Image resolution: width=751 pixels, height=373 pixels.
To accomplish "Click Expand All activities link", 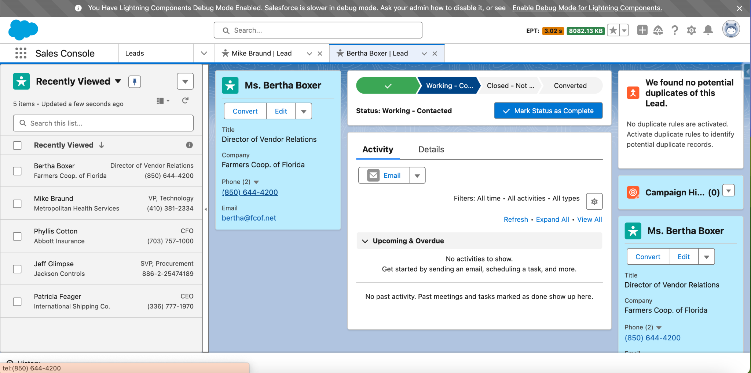I will 553,220.
